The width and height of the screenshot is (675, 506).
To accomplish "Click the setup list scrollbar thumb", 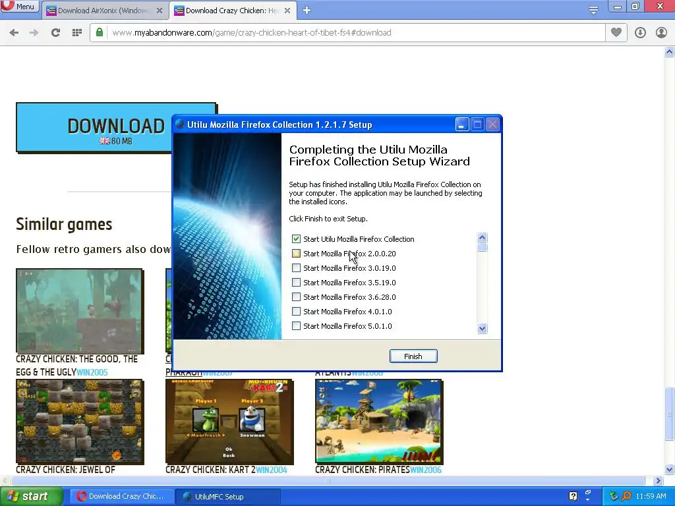I will tap(482, 248).
